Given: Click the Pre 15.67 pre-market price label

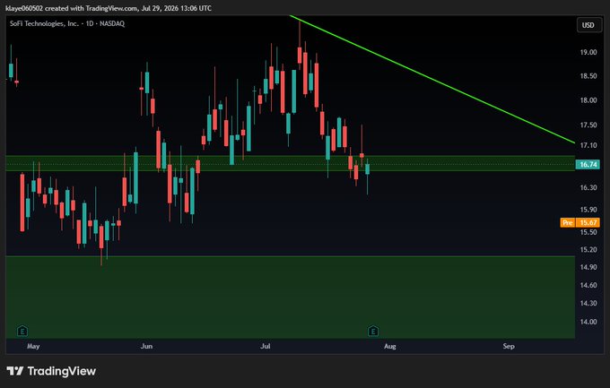Looking at the screenshot, I should point(579,222).
